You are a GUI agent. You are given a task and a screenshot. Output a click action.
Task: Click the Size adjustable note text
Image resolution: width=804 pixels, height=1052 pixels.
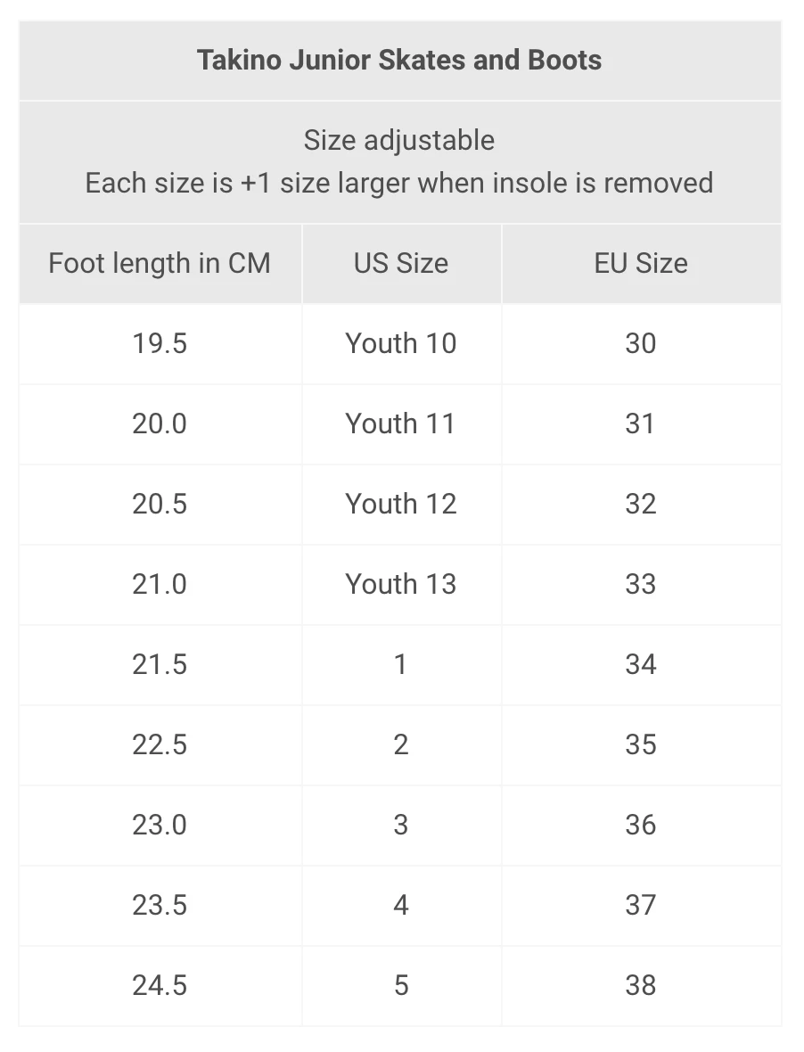399,140
